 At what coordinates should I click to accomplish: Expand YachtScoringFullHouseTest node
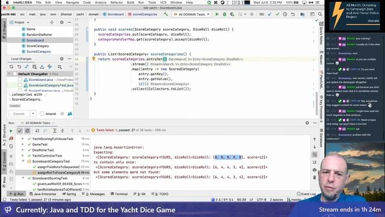point(23,139)
